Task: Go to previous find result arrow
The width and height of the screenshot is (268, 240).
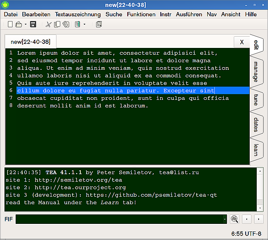Action: 247,219
